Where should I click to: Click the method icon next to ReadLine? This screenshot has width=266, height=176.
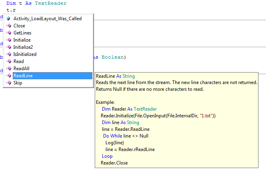[x=9, y=76]
